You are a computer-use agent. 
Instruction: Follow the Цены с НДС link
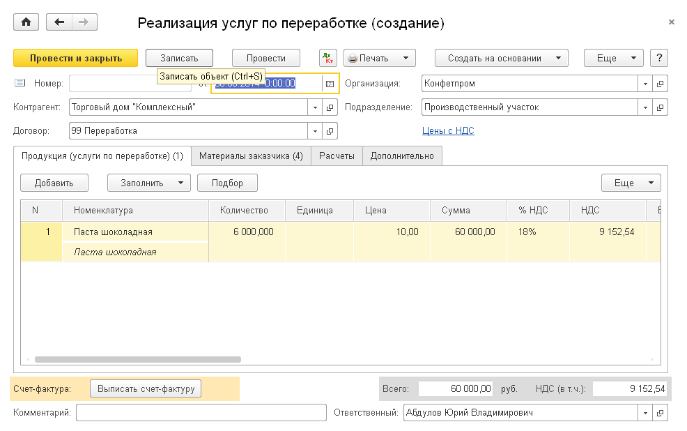click(448, 130)
